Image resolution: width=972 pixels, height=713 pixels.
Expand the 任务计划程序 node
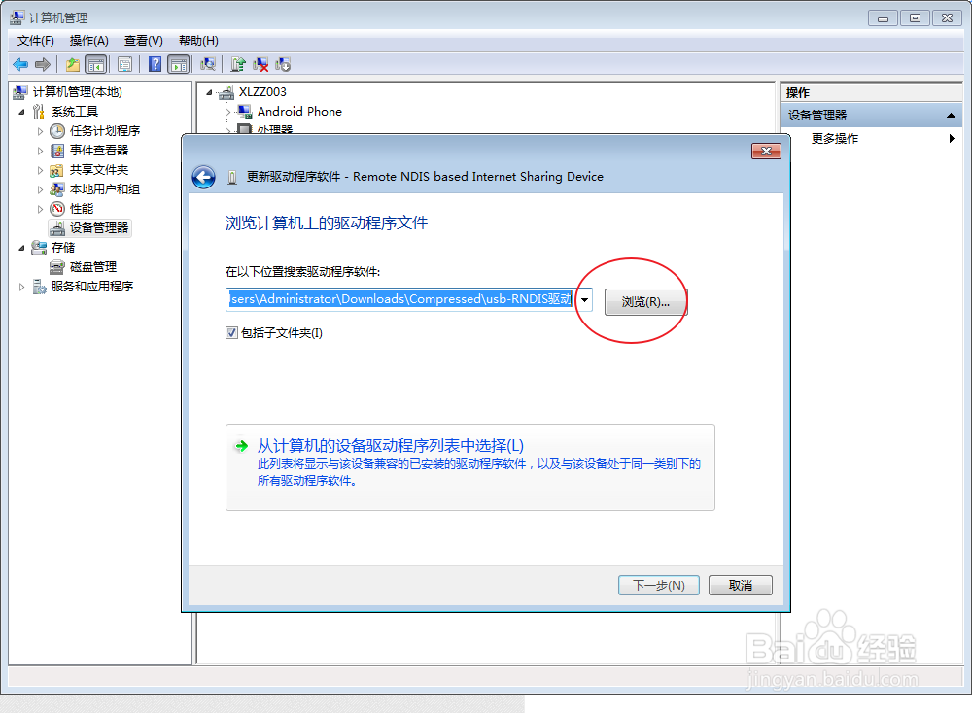tap(40, 131)
